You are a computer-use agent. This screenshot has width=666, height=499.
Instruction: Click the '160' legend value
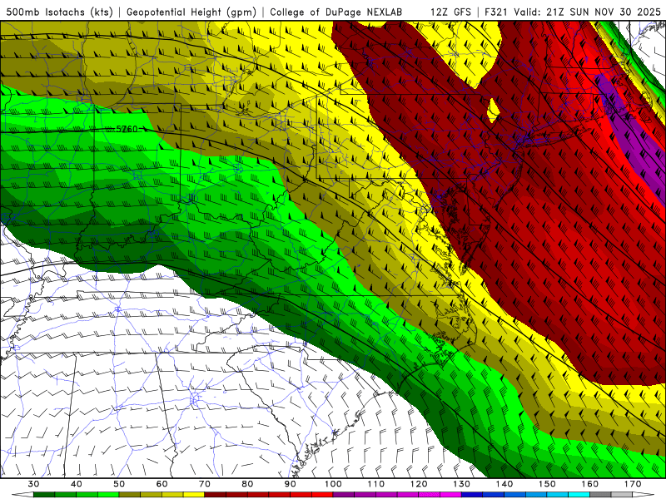590,484
